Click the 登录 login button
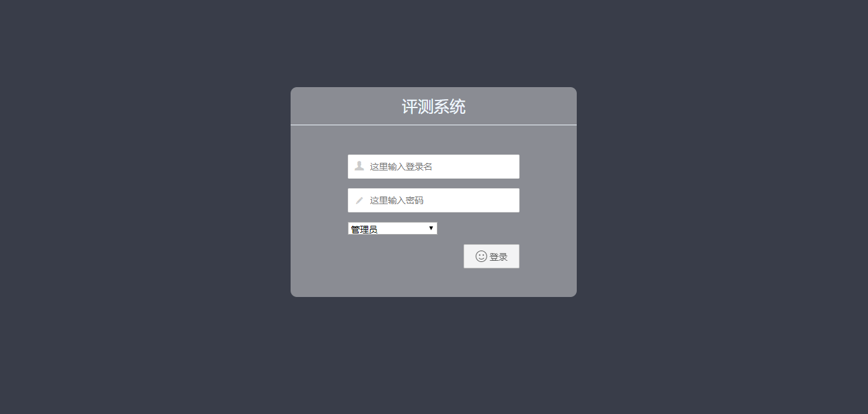The height and width of the screenshot is (414, 868). 492,256
